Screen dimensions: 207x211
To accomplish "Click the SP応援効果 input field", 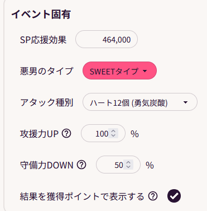I will click(107, 39).
